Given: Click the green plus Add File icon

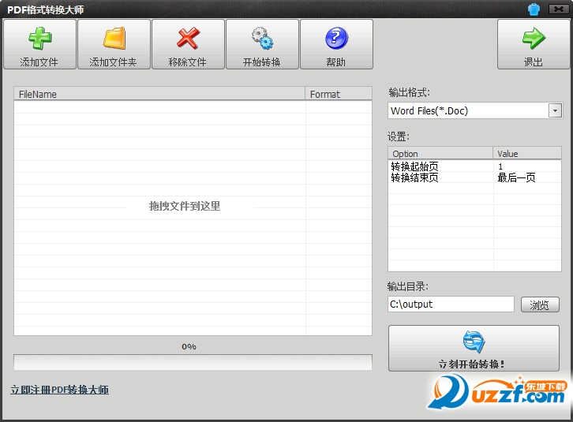Looking at the screenshot, I should click(39, 39).
